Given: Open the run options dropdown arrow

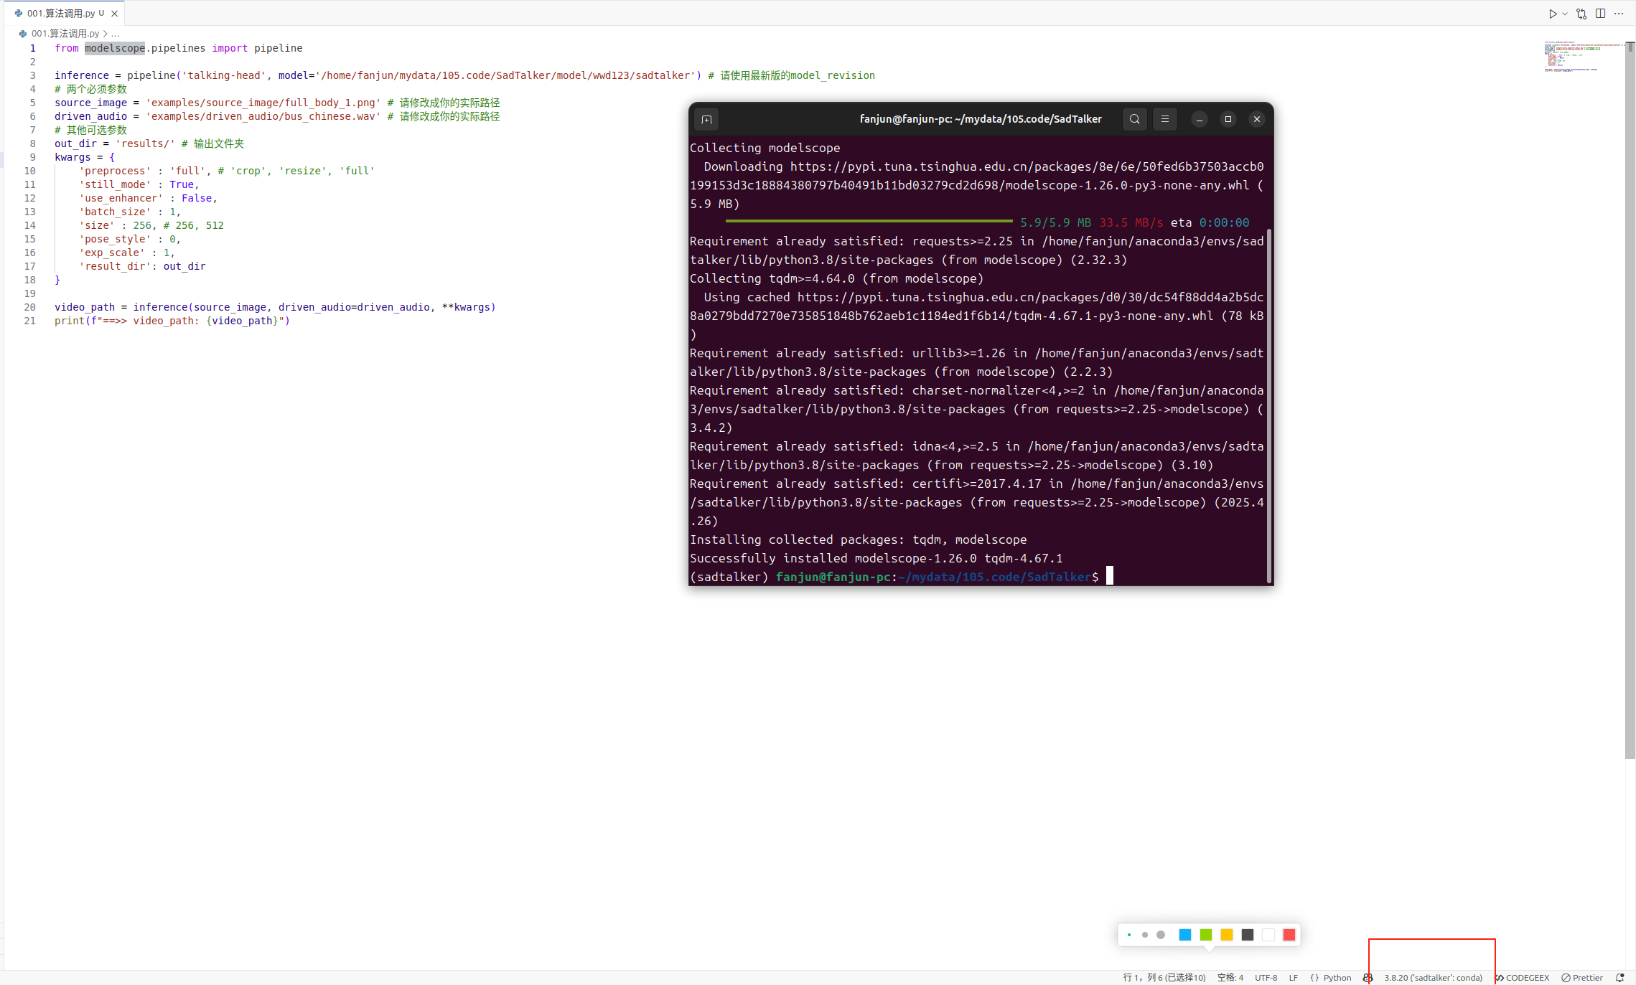Looking at the screenshot, I should (1565, 14).
